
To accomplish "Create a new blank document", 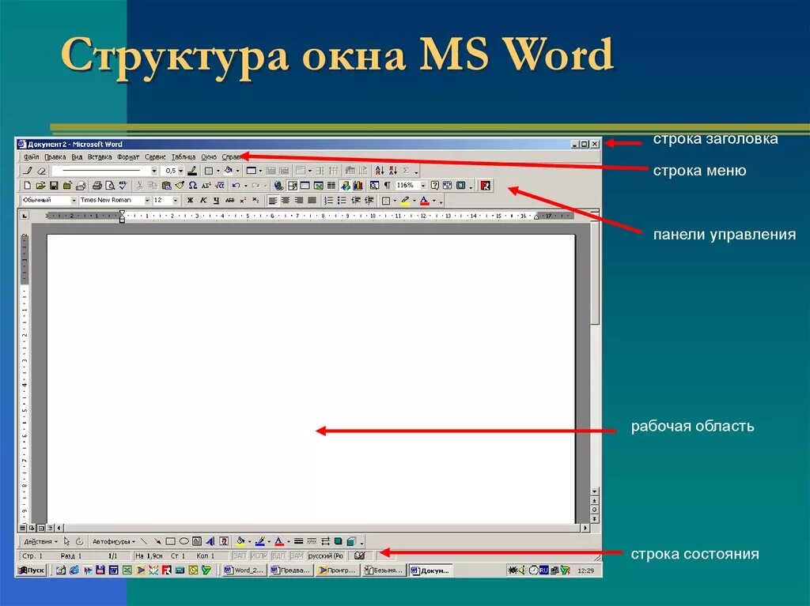I will tap(28, 186).
